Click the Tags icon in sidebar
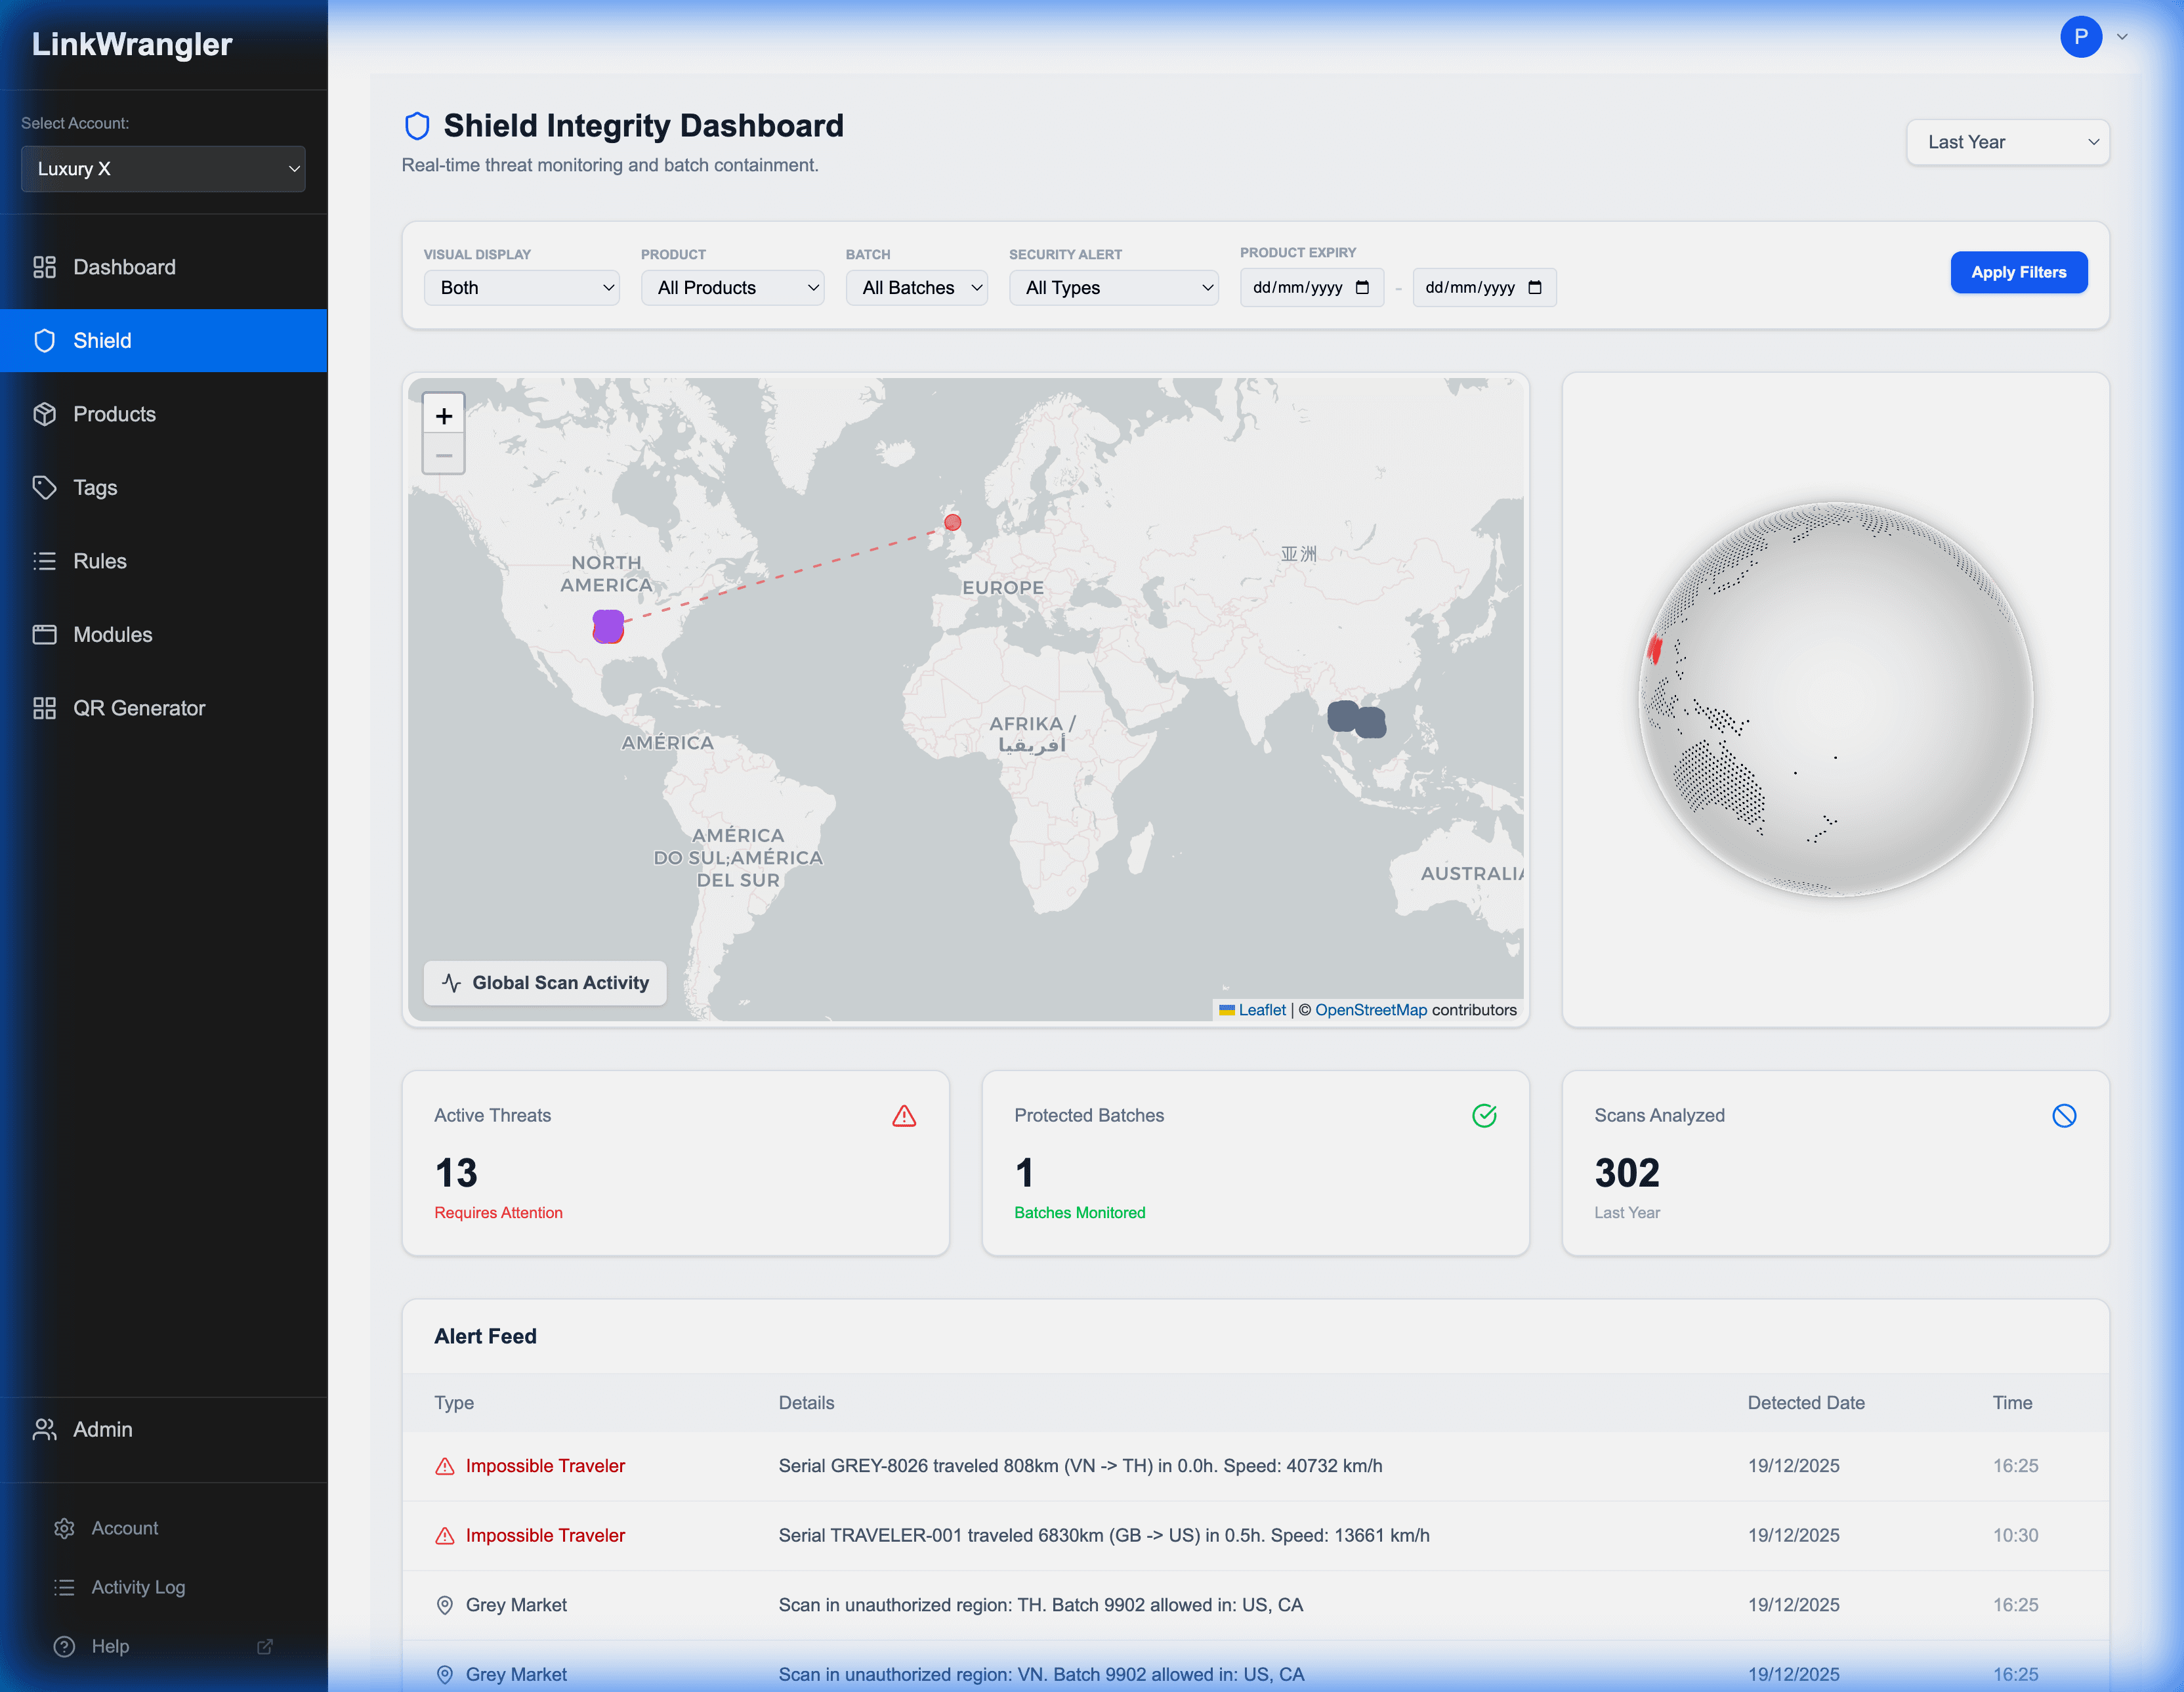Viewport: 2184px width, 1692px height. click(x=45, y=487)
